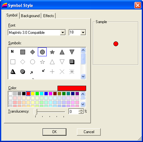The height and width of the screenshot is (142, 143).
Task: Pick the plus cross symbol
Action: point(52,72)
